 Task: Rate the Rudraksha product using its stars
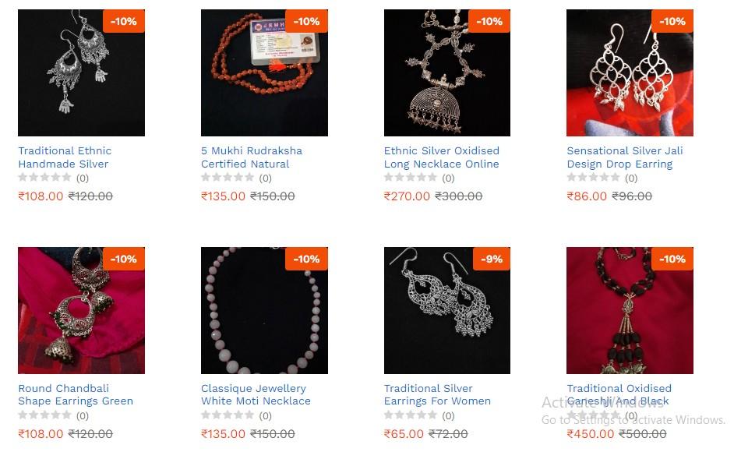click(x=228, y=178)
